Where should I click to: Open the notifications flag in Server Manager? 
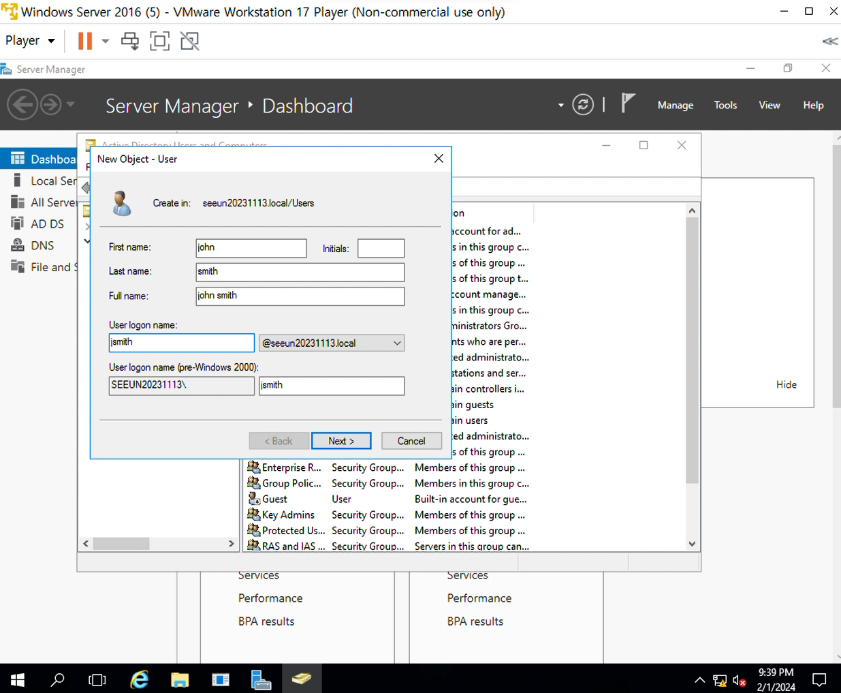coord(628,104)
